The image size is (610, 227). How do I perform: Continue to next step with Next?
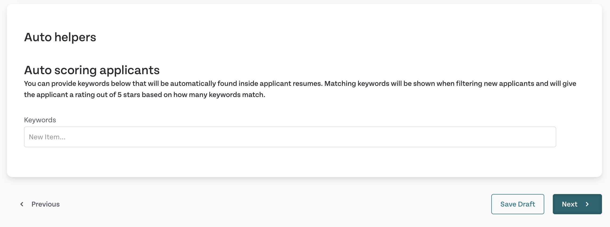click(577, 204)
